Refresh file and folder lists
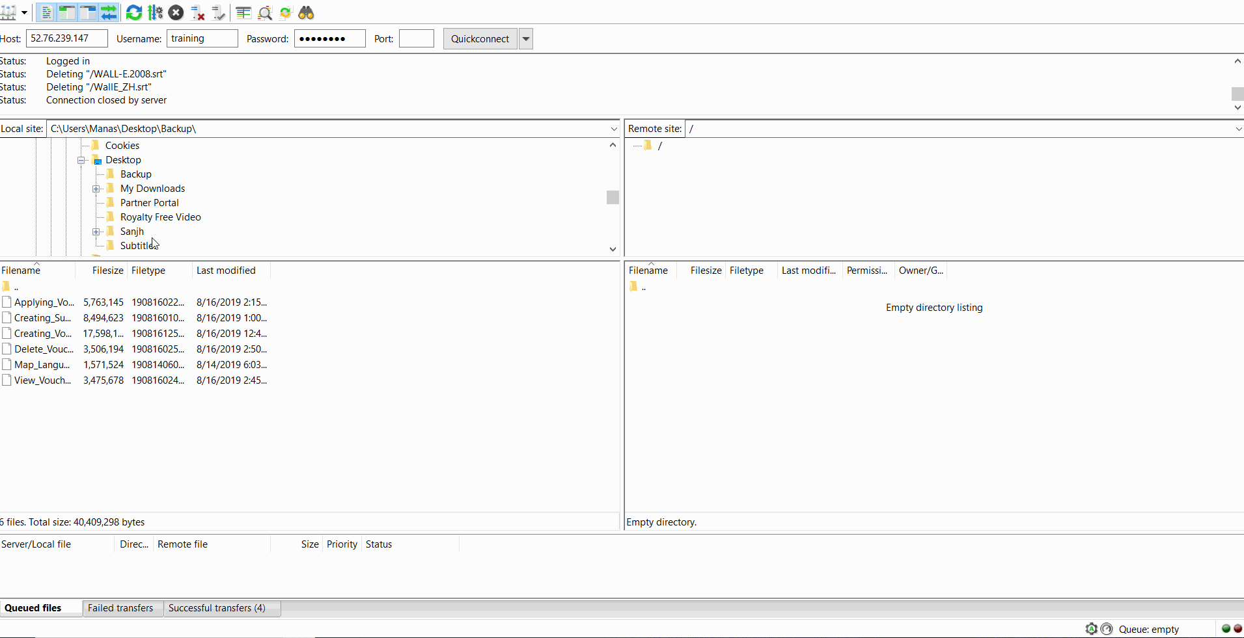The image size is (1244, 638). point(134,12)
